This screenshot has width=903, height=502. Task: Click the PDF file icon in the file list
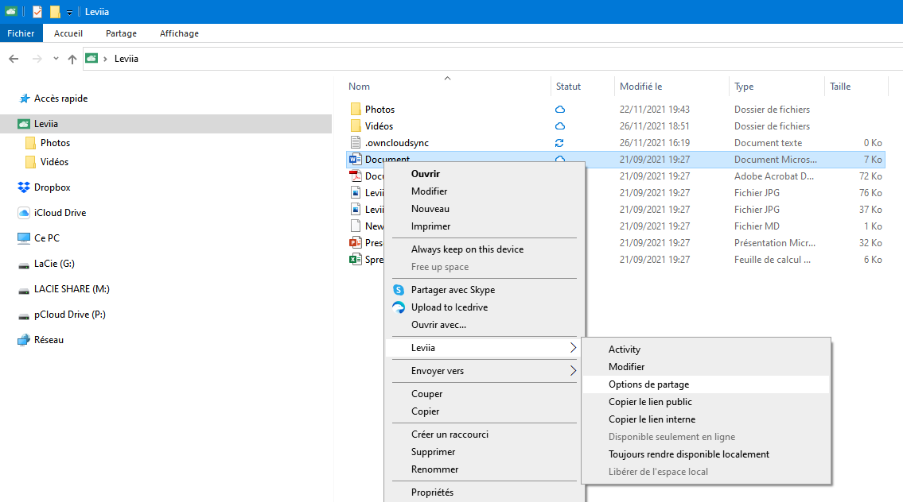click(356, 176)
